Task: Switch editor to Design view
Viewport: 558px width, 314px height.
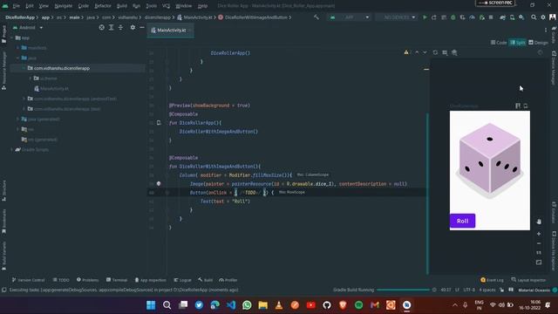Action: click(x=538, y=43)
